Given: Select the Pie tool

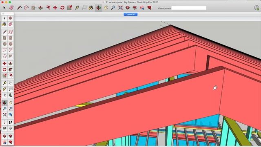Looking at the screenshot, I should click(x=11, y=56).
